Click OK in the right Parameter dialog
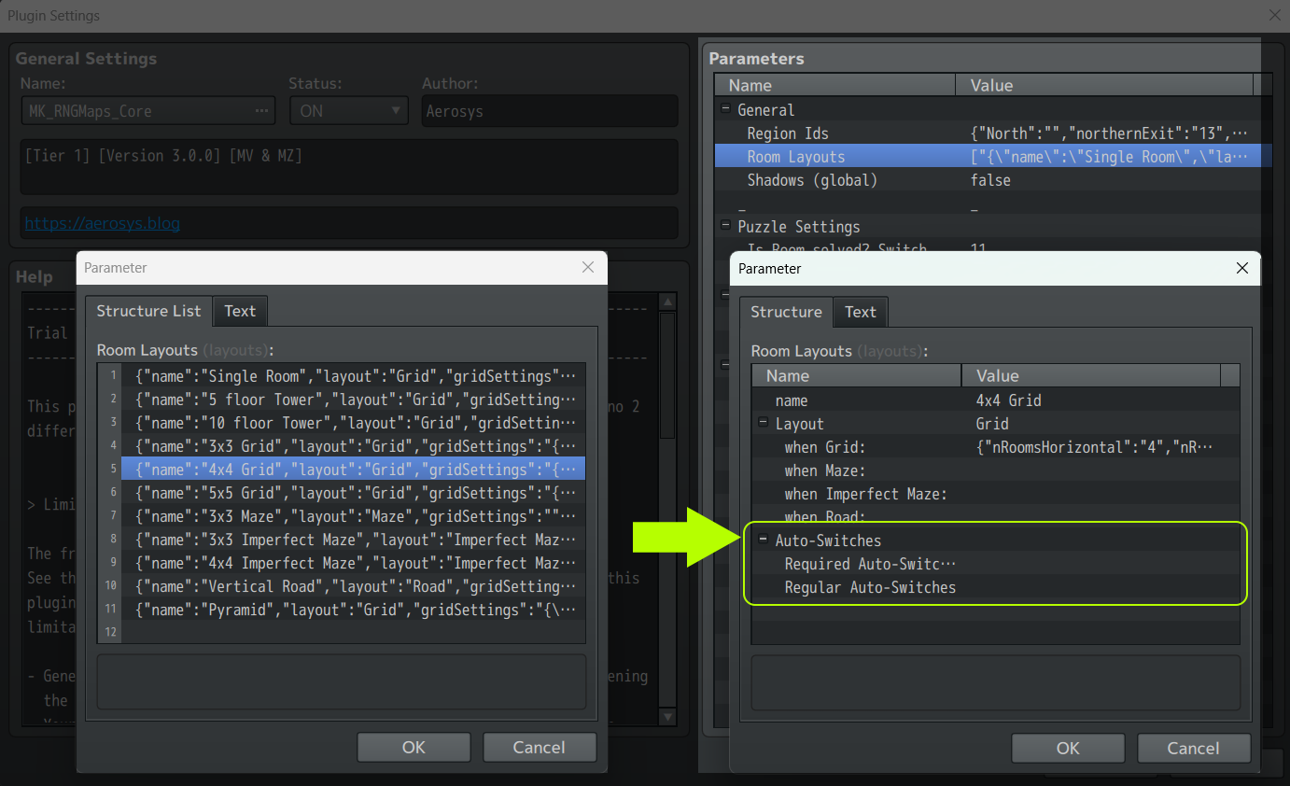This screenshot has height=786, width=1290. [x=1068, y=748]
